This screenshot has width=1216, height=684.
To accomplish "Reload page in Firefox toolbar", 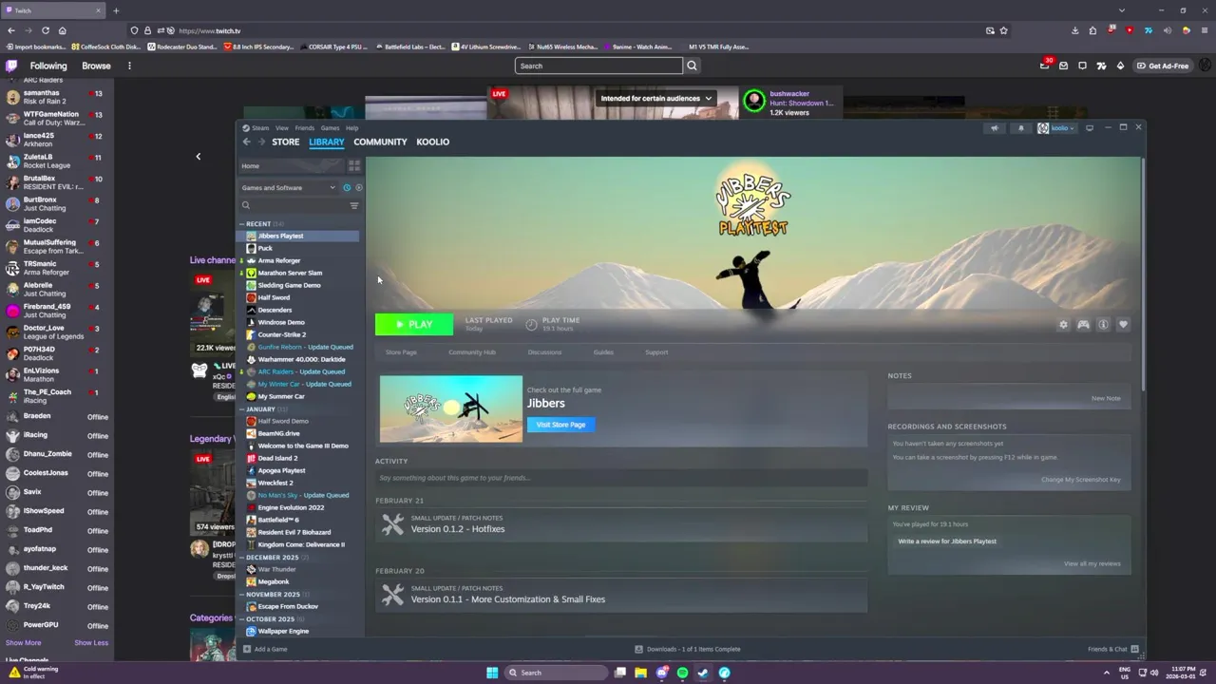I will tap(44, 30).
